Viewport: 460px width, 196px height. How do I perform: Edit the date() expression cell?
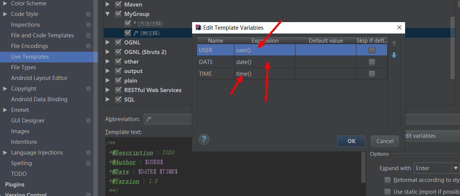[265, 62]
